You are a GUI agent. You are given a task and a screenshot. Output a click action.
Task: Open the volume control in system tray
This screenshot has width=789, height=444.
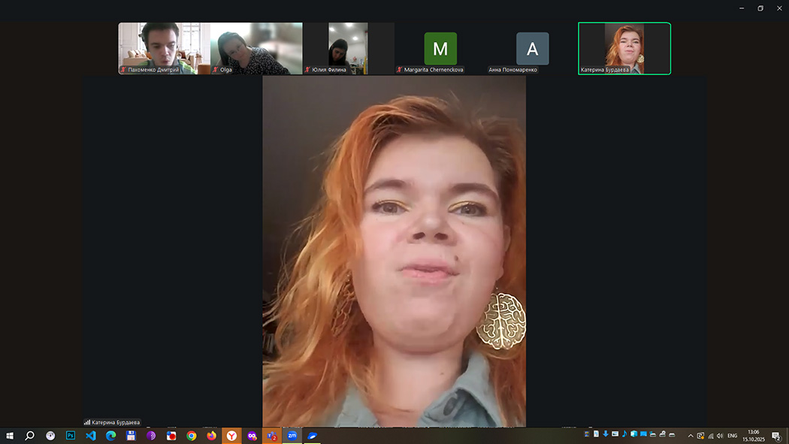[720, 436]
